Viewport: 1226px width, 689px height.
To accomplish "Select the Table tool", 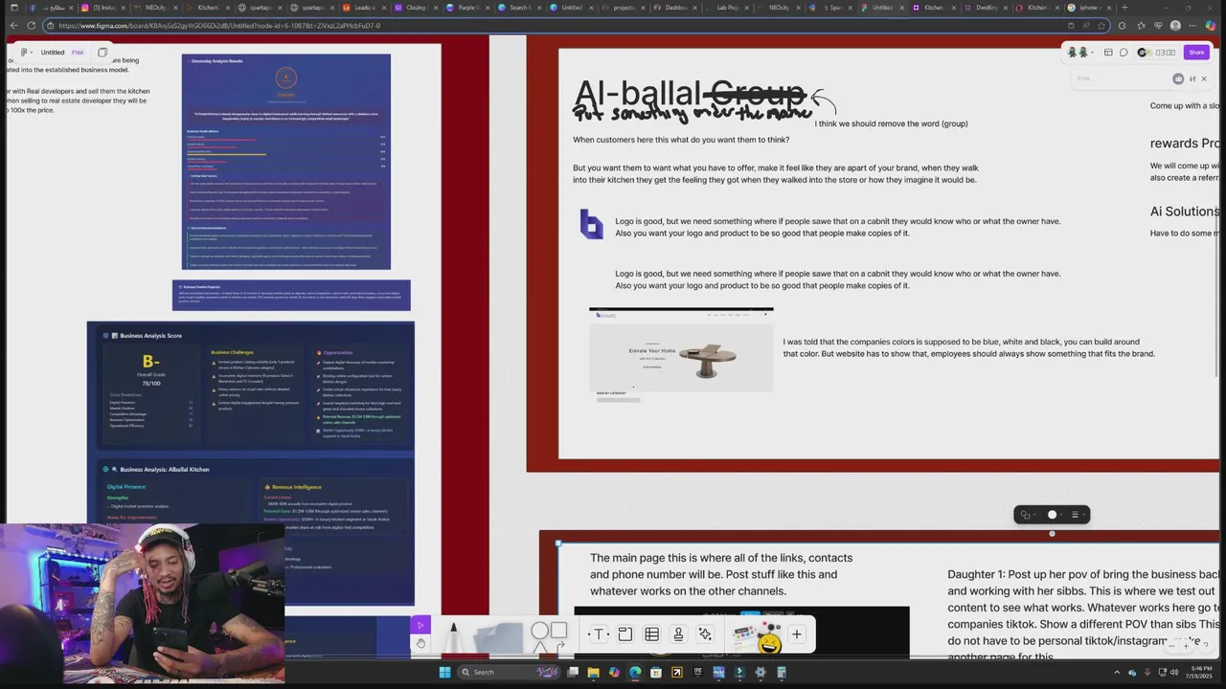I will click(x=651, y=634).
